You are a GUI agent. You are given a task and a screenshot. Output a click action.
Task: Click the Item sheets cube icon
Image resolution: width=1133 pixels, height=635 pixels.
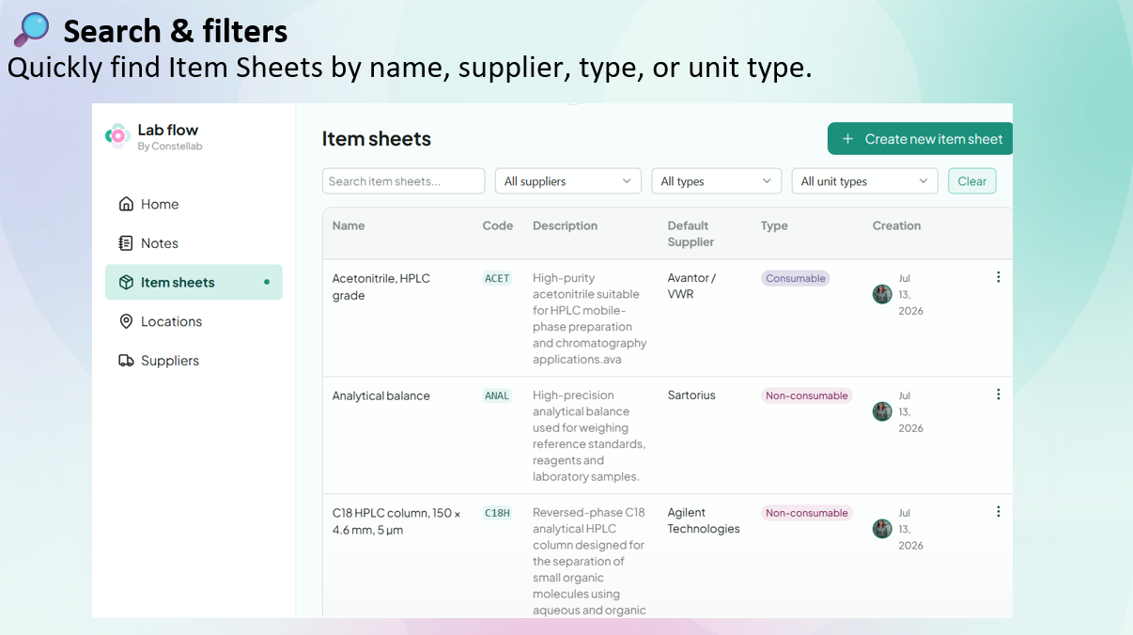click(126, 282)
